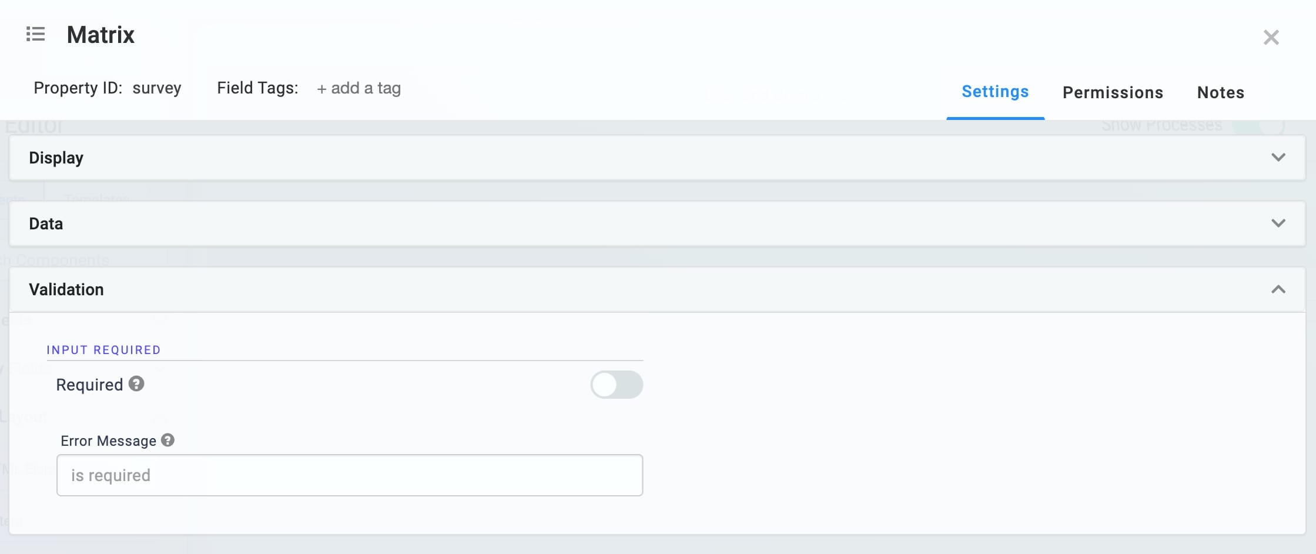Open the Notes tab

tap(1221, 92)
